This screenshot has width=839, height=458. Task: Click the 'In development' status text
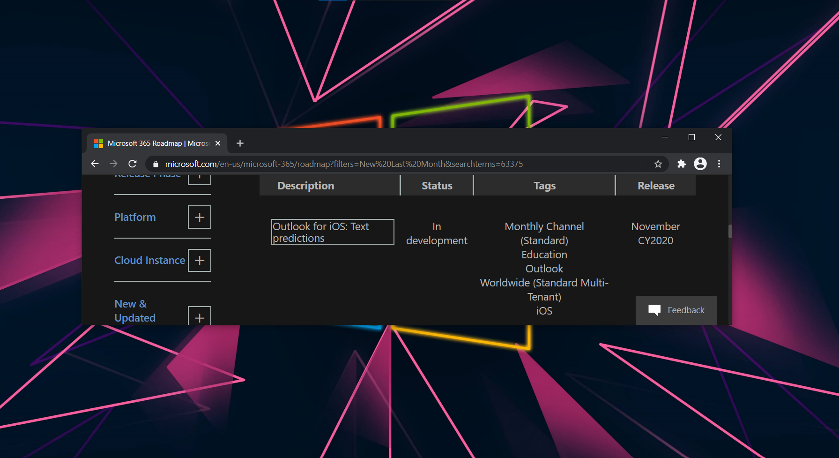pos(437,233)
